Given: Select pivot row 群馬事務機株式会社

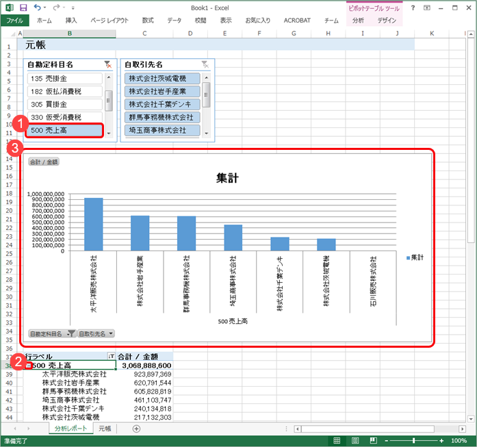Looking at the screenshot, I should point(75,392).
